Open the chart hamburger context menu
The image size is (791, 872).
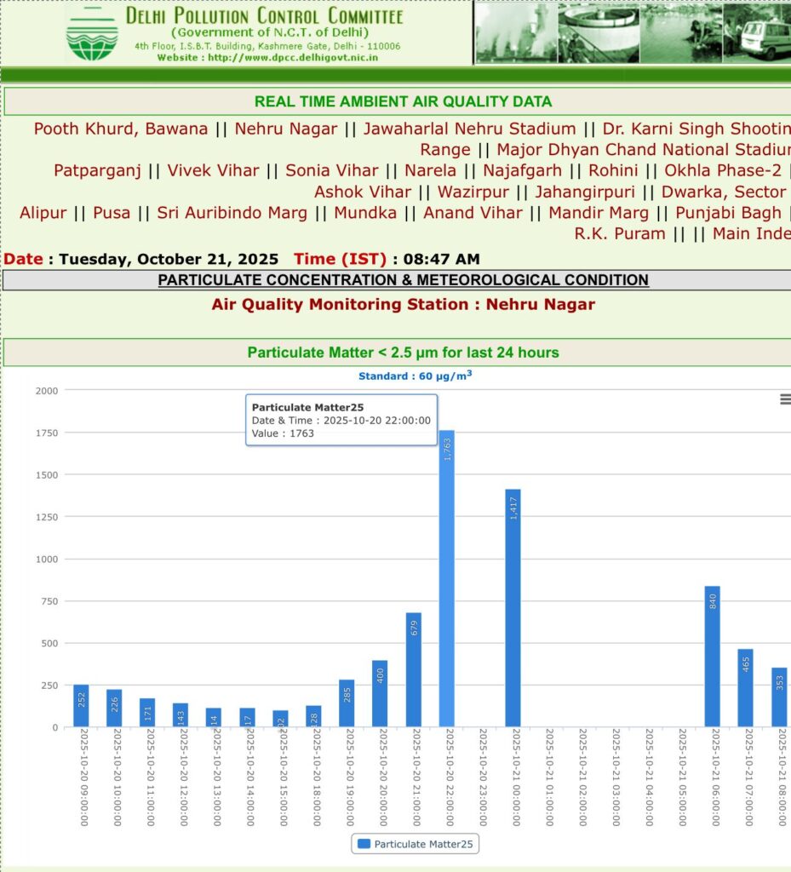784,399
